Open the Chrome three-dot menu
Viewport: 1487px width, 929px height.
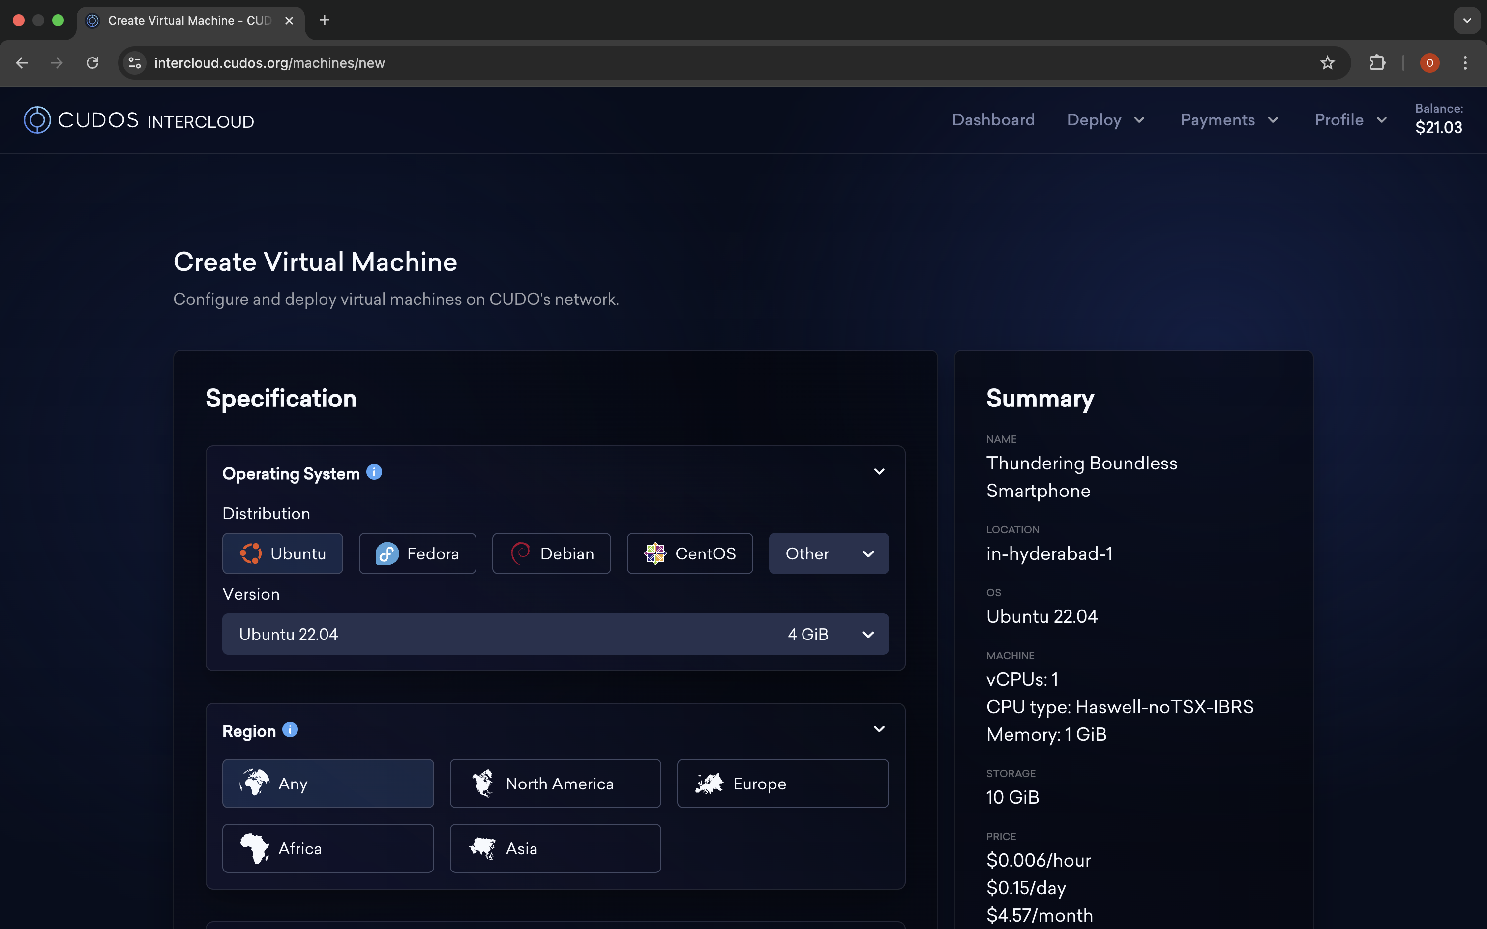coord(1465,63)
